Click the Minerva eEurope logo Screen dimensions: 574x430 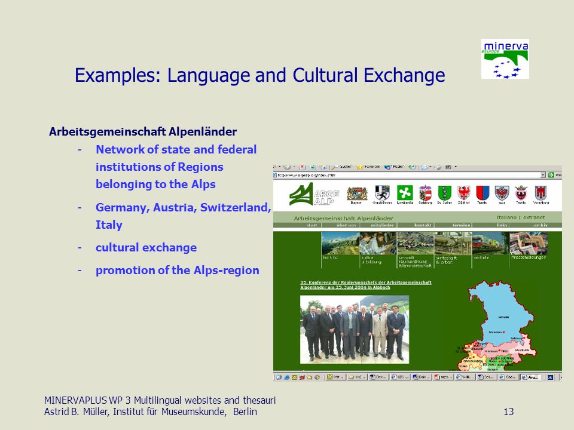(505, 59)
